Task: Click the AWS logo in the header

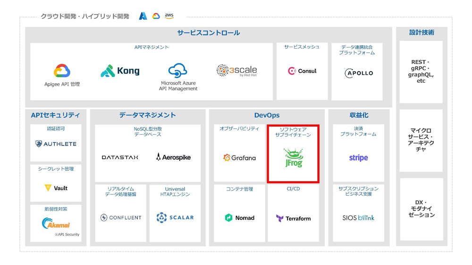Action: click(169, 16)
